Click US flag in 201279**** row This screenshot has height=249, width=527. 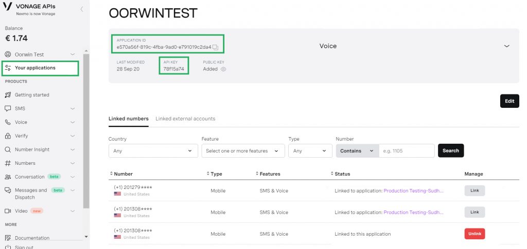click(x=117, y=194)
